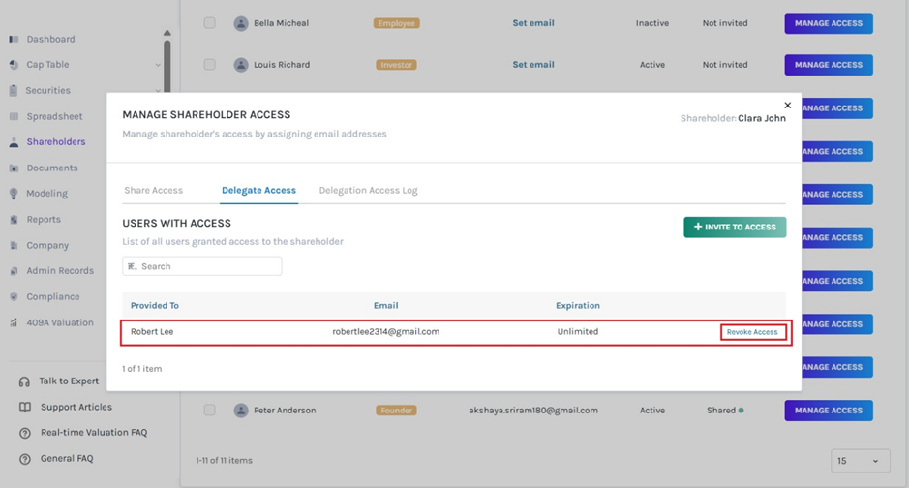Open Documents in the sidebar menu

52,168
